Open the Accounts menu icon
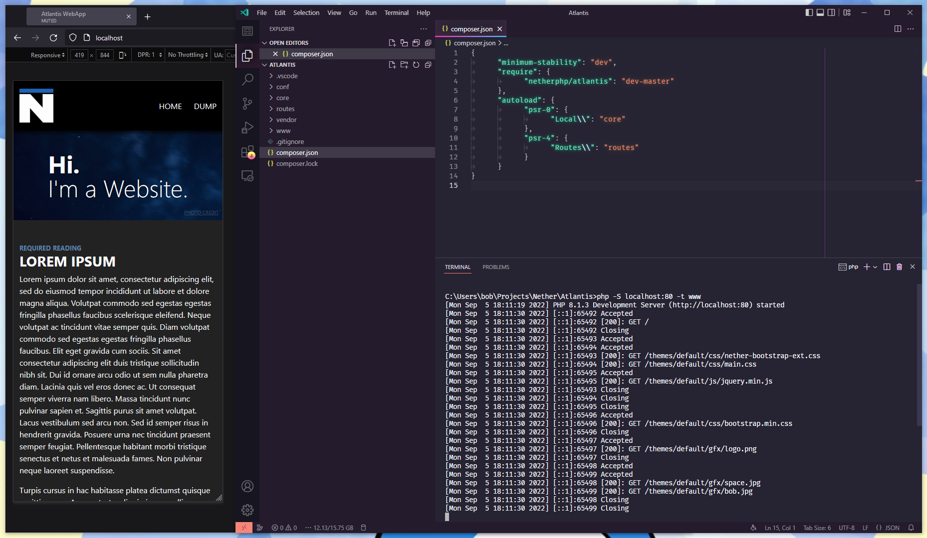This screenshot has width=927, height=538. point(247,486)
